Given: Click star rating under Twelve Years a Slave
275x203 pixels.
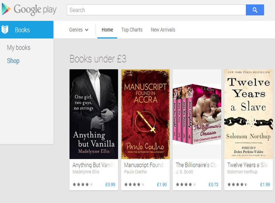Looking at the screenshot, I should (x=237, y=185).
